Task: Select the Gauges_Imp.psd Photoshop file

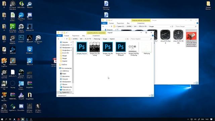Action: pyautogui.click(x=82, y=48)
